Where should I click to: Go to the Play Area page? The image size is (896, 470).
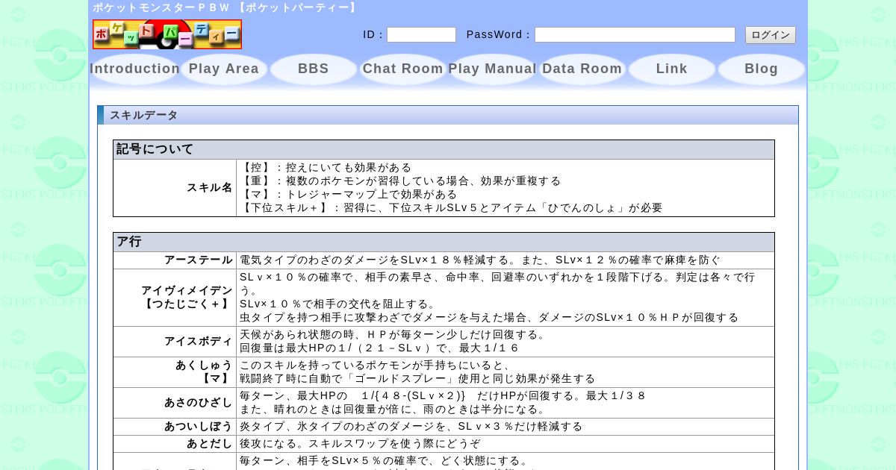(x=224, y=69)
